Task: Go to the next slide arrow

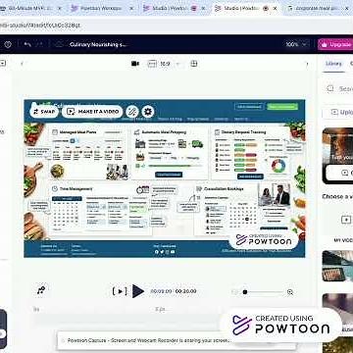Action: (x=307, y=64)
